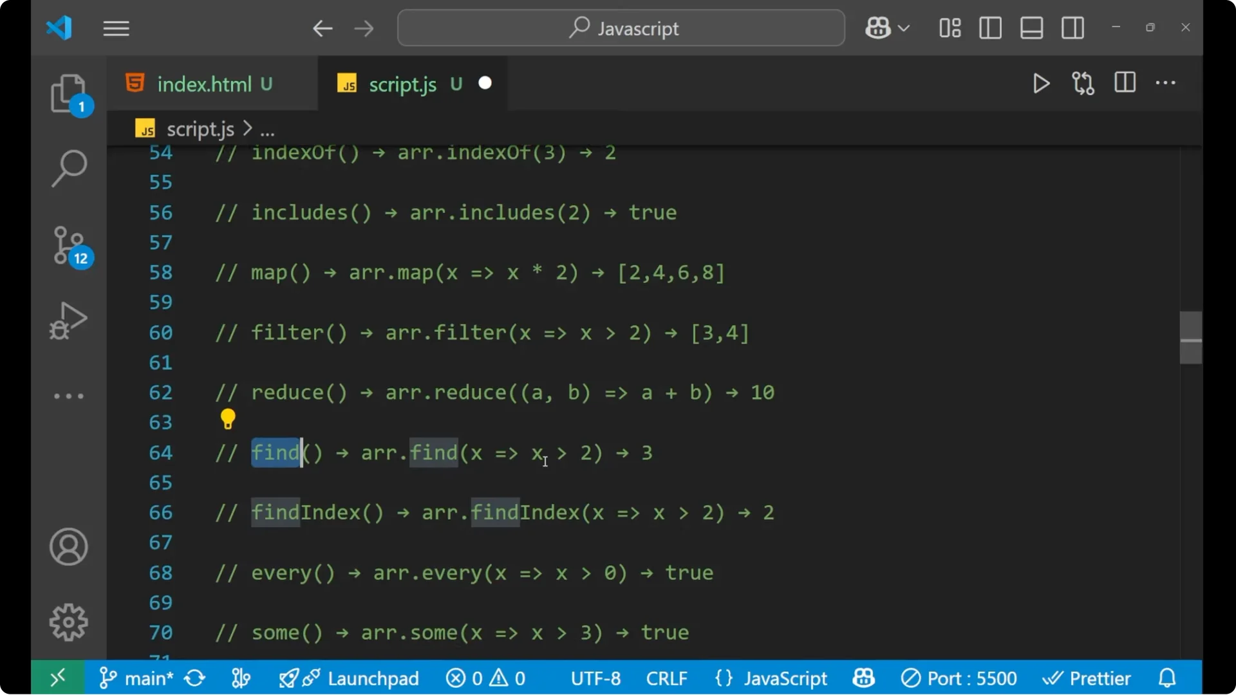
Task: Open the Run and Debug view
Action: tap(68, 320)
